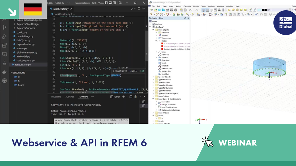Open GitHub icon in VS Code activity bar
This screenshot has width=296, height=166.
point(5,81)
